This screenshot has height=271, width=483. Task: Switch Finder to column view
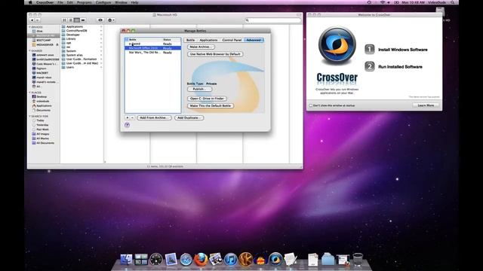(x=77, y=20)
